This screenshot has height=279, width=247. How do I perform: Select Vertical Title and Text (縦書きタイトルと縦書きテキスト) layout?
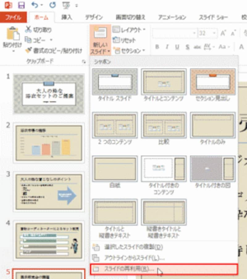point(164,219)
